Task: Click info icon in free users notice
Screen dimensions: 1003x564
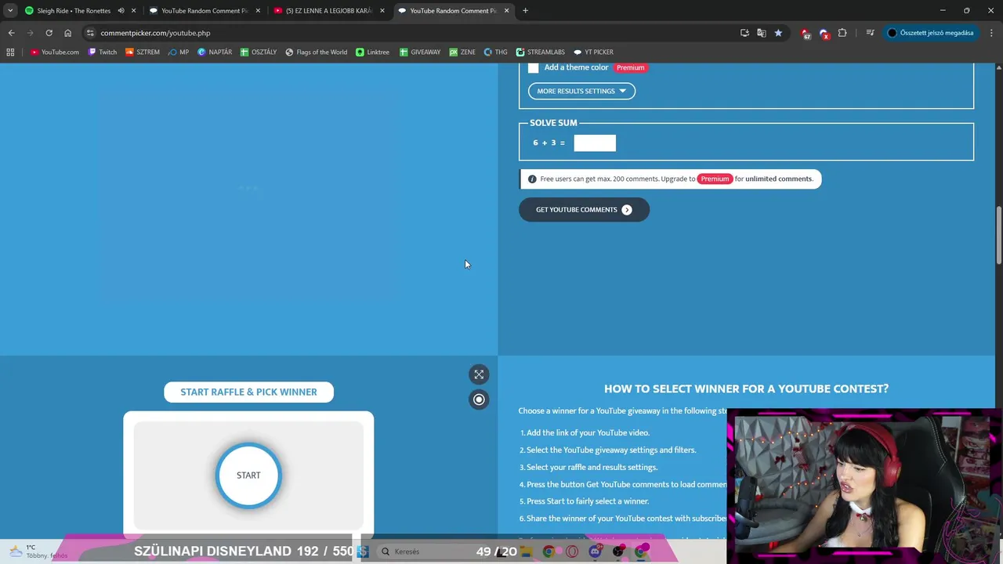Action: click(x=532, y=179)
